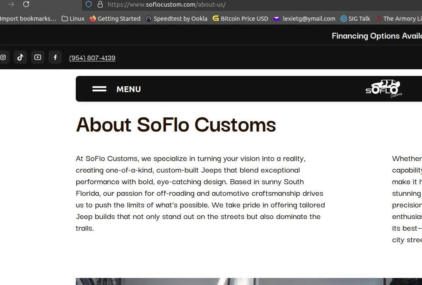Open the SIG Talk bookmark
The image size is (422, 285).
click(355, 19)
